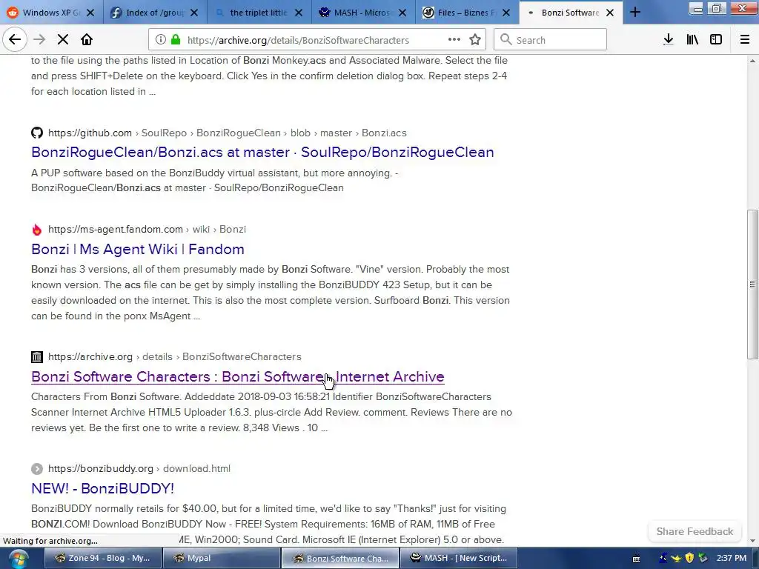Switch to Mypal taskbar window
The image size is (759, 569).
[x=221, y=558]
